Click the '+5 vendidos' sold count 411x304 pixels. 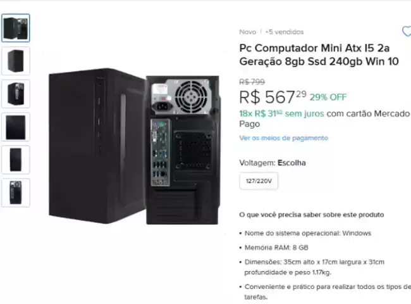pyautogui.click(x=285, y=32)
